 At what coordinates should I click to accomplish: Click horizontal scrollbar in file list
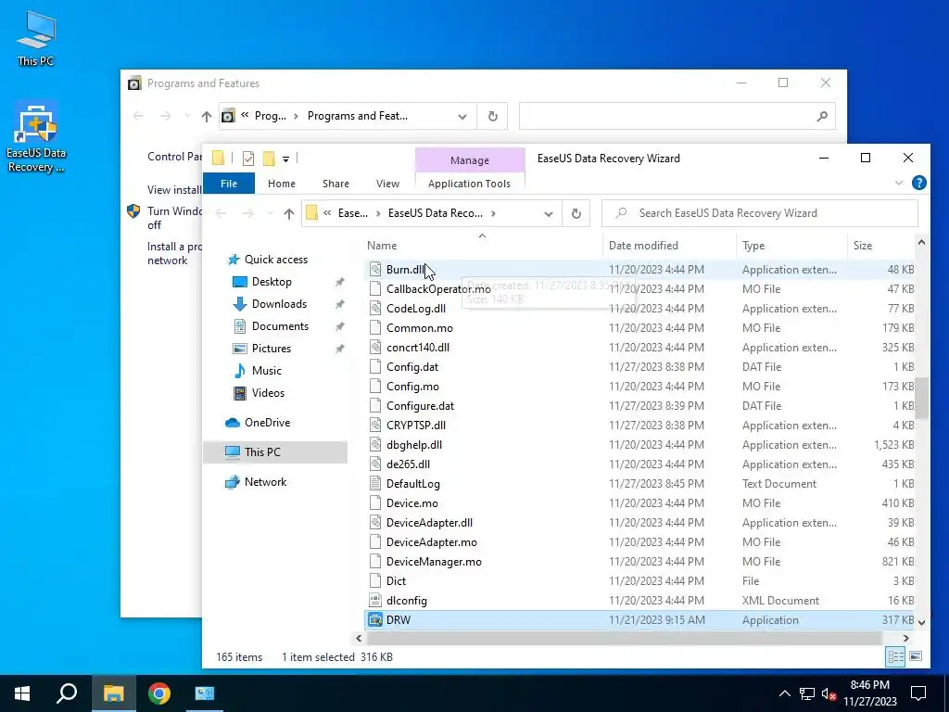tap(624, 638)
